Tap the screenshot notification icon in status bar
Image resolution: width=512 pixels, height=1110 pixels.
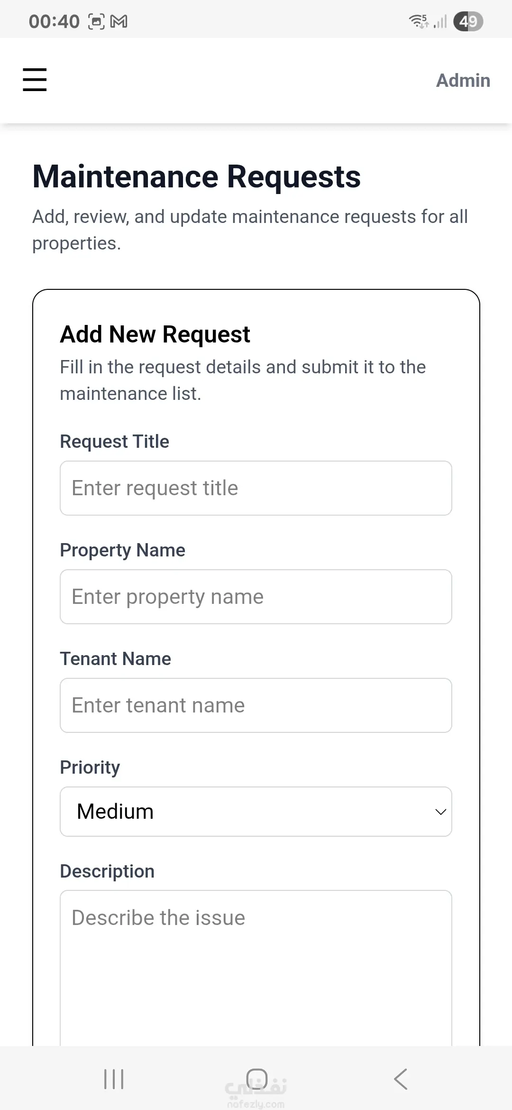pos(96,21)
